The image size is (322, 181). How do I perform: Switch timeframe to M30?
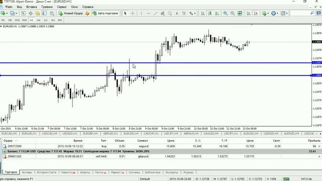click(x=25, y=20)
